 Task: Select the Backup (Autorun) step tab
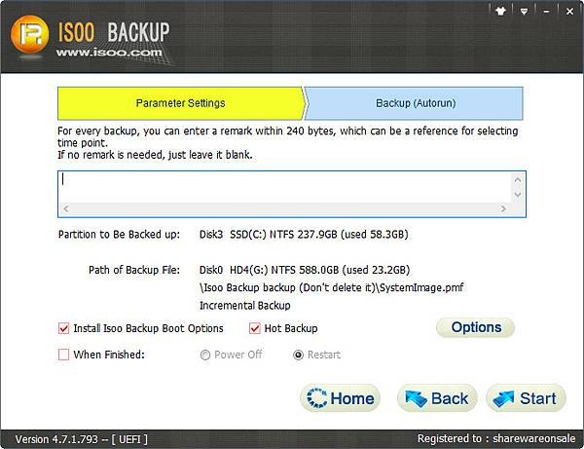pos(415,103)
